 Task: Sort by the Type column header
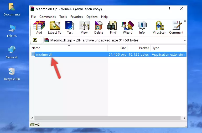pos(169,48)
